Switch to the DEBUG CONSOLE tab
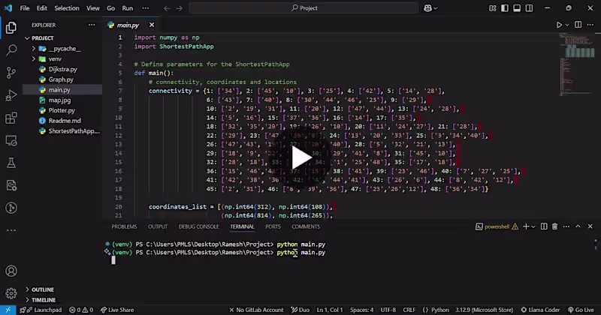The image size is (601, 315). 198,226
